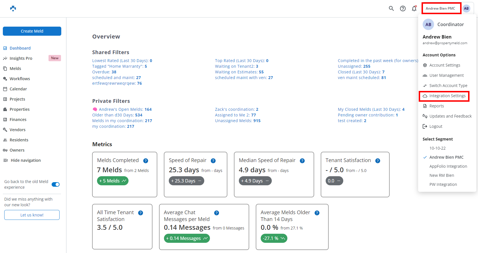
Task: Select the 10-10-22 segment
Action: tap(437, 148)
